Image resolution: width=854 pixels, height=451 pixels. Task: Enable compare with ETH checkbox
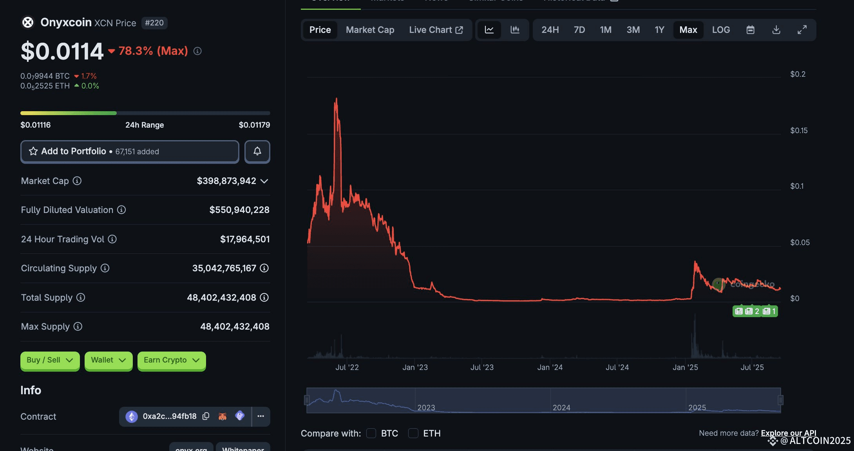(413, 433)
